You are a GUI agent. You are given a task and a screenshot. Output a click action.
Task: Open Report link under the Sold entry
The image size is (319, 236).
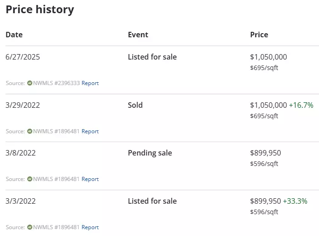[x=90, y=131]
